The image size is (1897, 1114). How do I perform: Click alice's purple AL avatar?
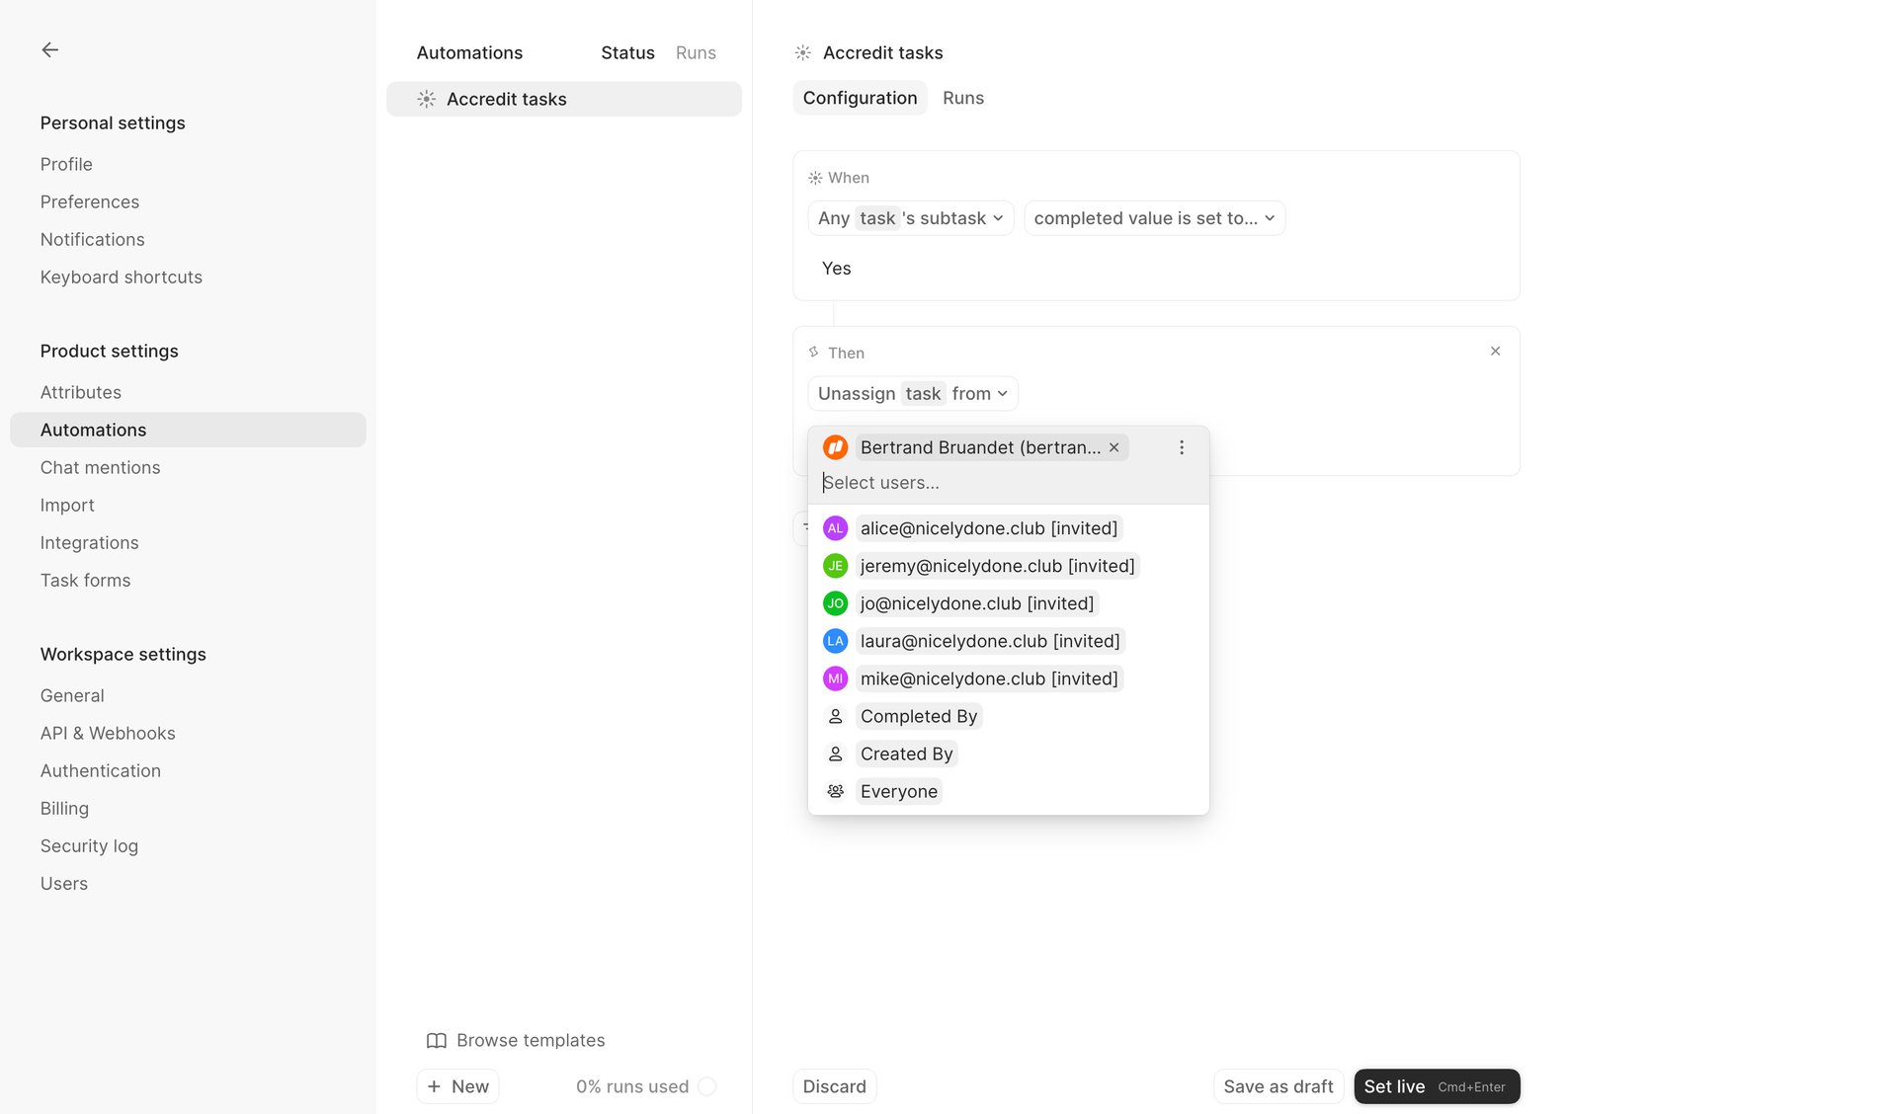point(835,527)
